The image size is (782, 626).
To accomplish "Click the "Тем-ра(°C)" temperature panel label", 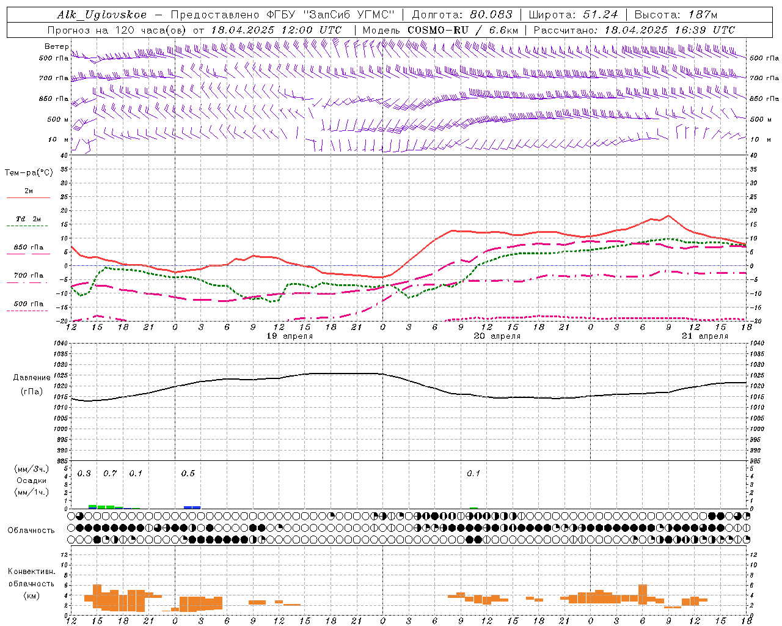I will [x=29, y=173].
